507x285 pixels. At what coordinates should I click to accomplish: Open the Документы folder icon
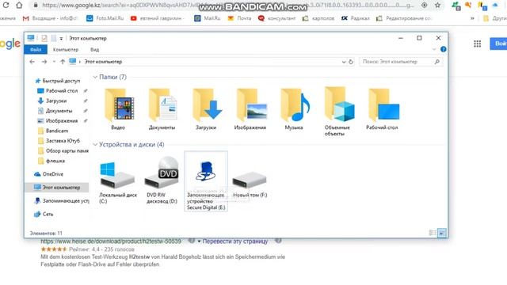click(x=162, y=109)
